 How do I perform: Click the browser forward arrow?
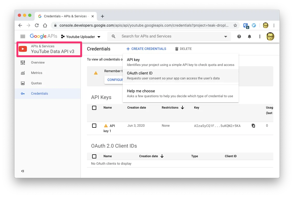pos(28,26)
